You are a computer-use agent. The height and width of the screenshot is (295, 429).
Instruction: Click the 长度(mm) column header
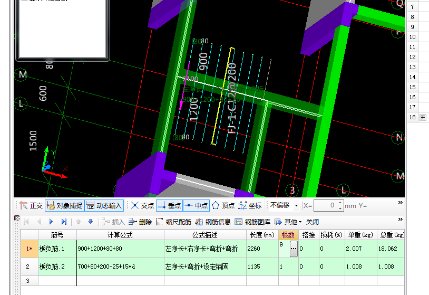262,235
